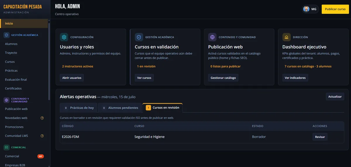Click the gear icon on Configuración card

coord(64,37)
